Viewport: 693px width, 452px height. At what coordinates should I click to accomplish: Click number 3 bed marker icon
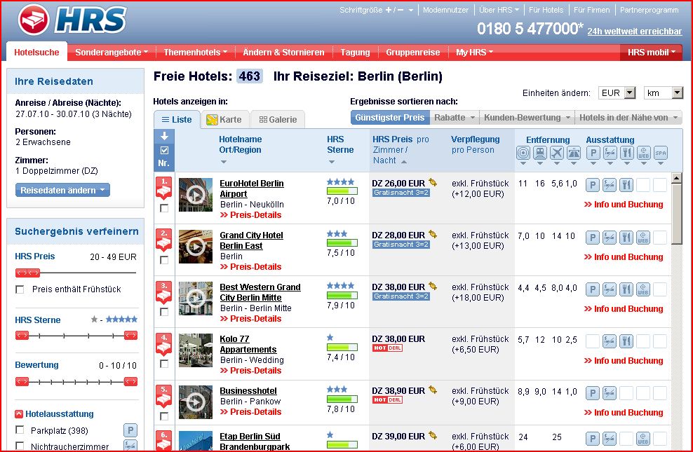(164, 292)
